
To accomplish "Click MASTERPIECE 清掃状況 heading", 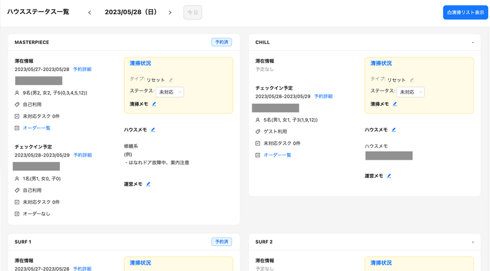I will coord(140,64).
